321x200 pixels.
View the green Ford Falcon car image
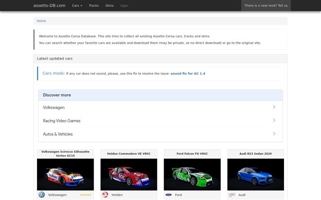click(192, 175)
